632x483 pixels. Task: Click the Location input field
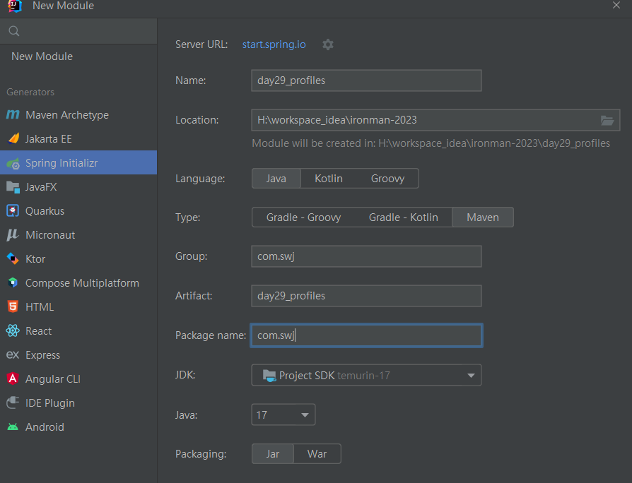tap(435, 120)
